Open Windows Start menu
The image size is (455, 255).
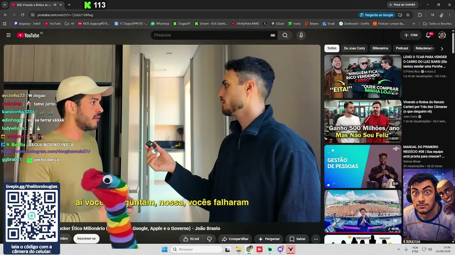click(x=165, y=249)
